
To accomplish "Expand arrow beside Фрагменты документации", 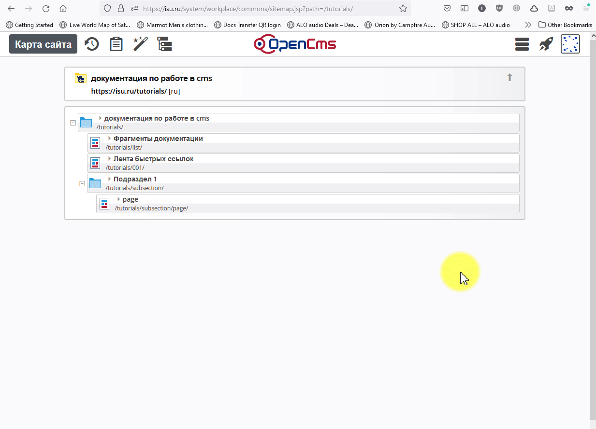I will pyautogui.click(x=110, y=138).
